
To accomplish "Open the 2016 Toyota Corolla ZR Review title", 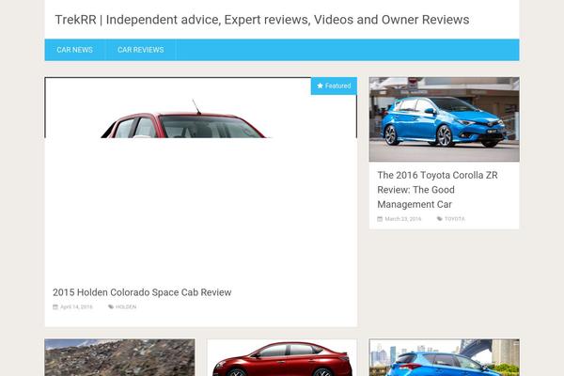I will click(437, 190).
